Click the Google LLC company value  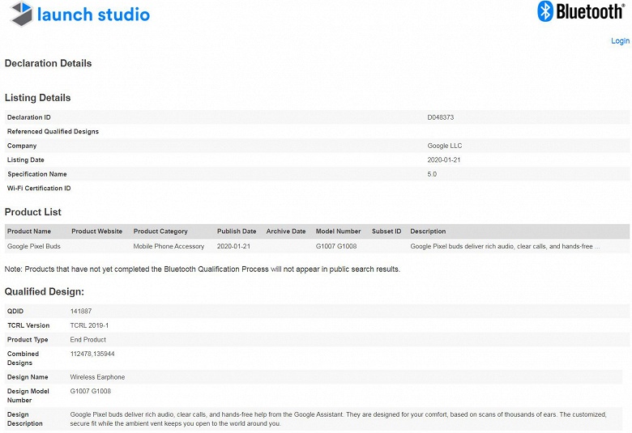pyautogui.click(x=445, y=146)
